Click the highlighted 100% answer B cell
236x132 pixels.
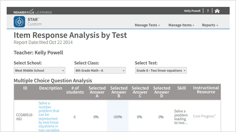pos(118,116)
